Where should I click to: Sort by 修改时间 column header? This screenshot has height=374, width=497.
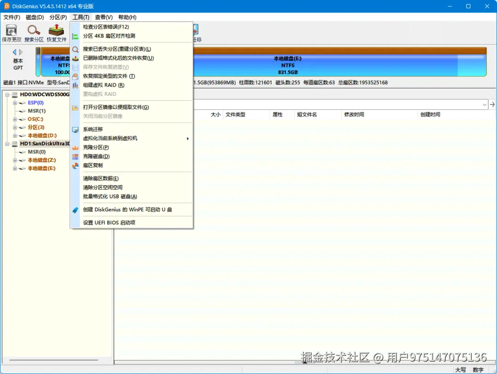[x=354, y=115]
